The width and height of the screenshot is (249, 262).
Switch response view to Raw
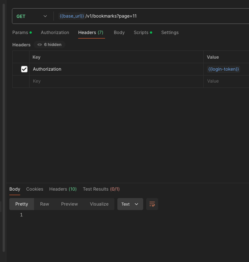coord(44,204)
